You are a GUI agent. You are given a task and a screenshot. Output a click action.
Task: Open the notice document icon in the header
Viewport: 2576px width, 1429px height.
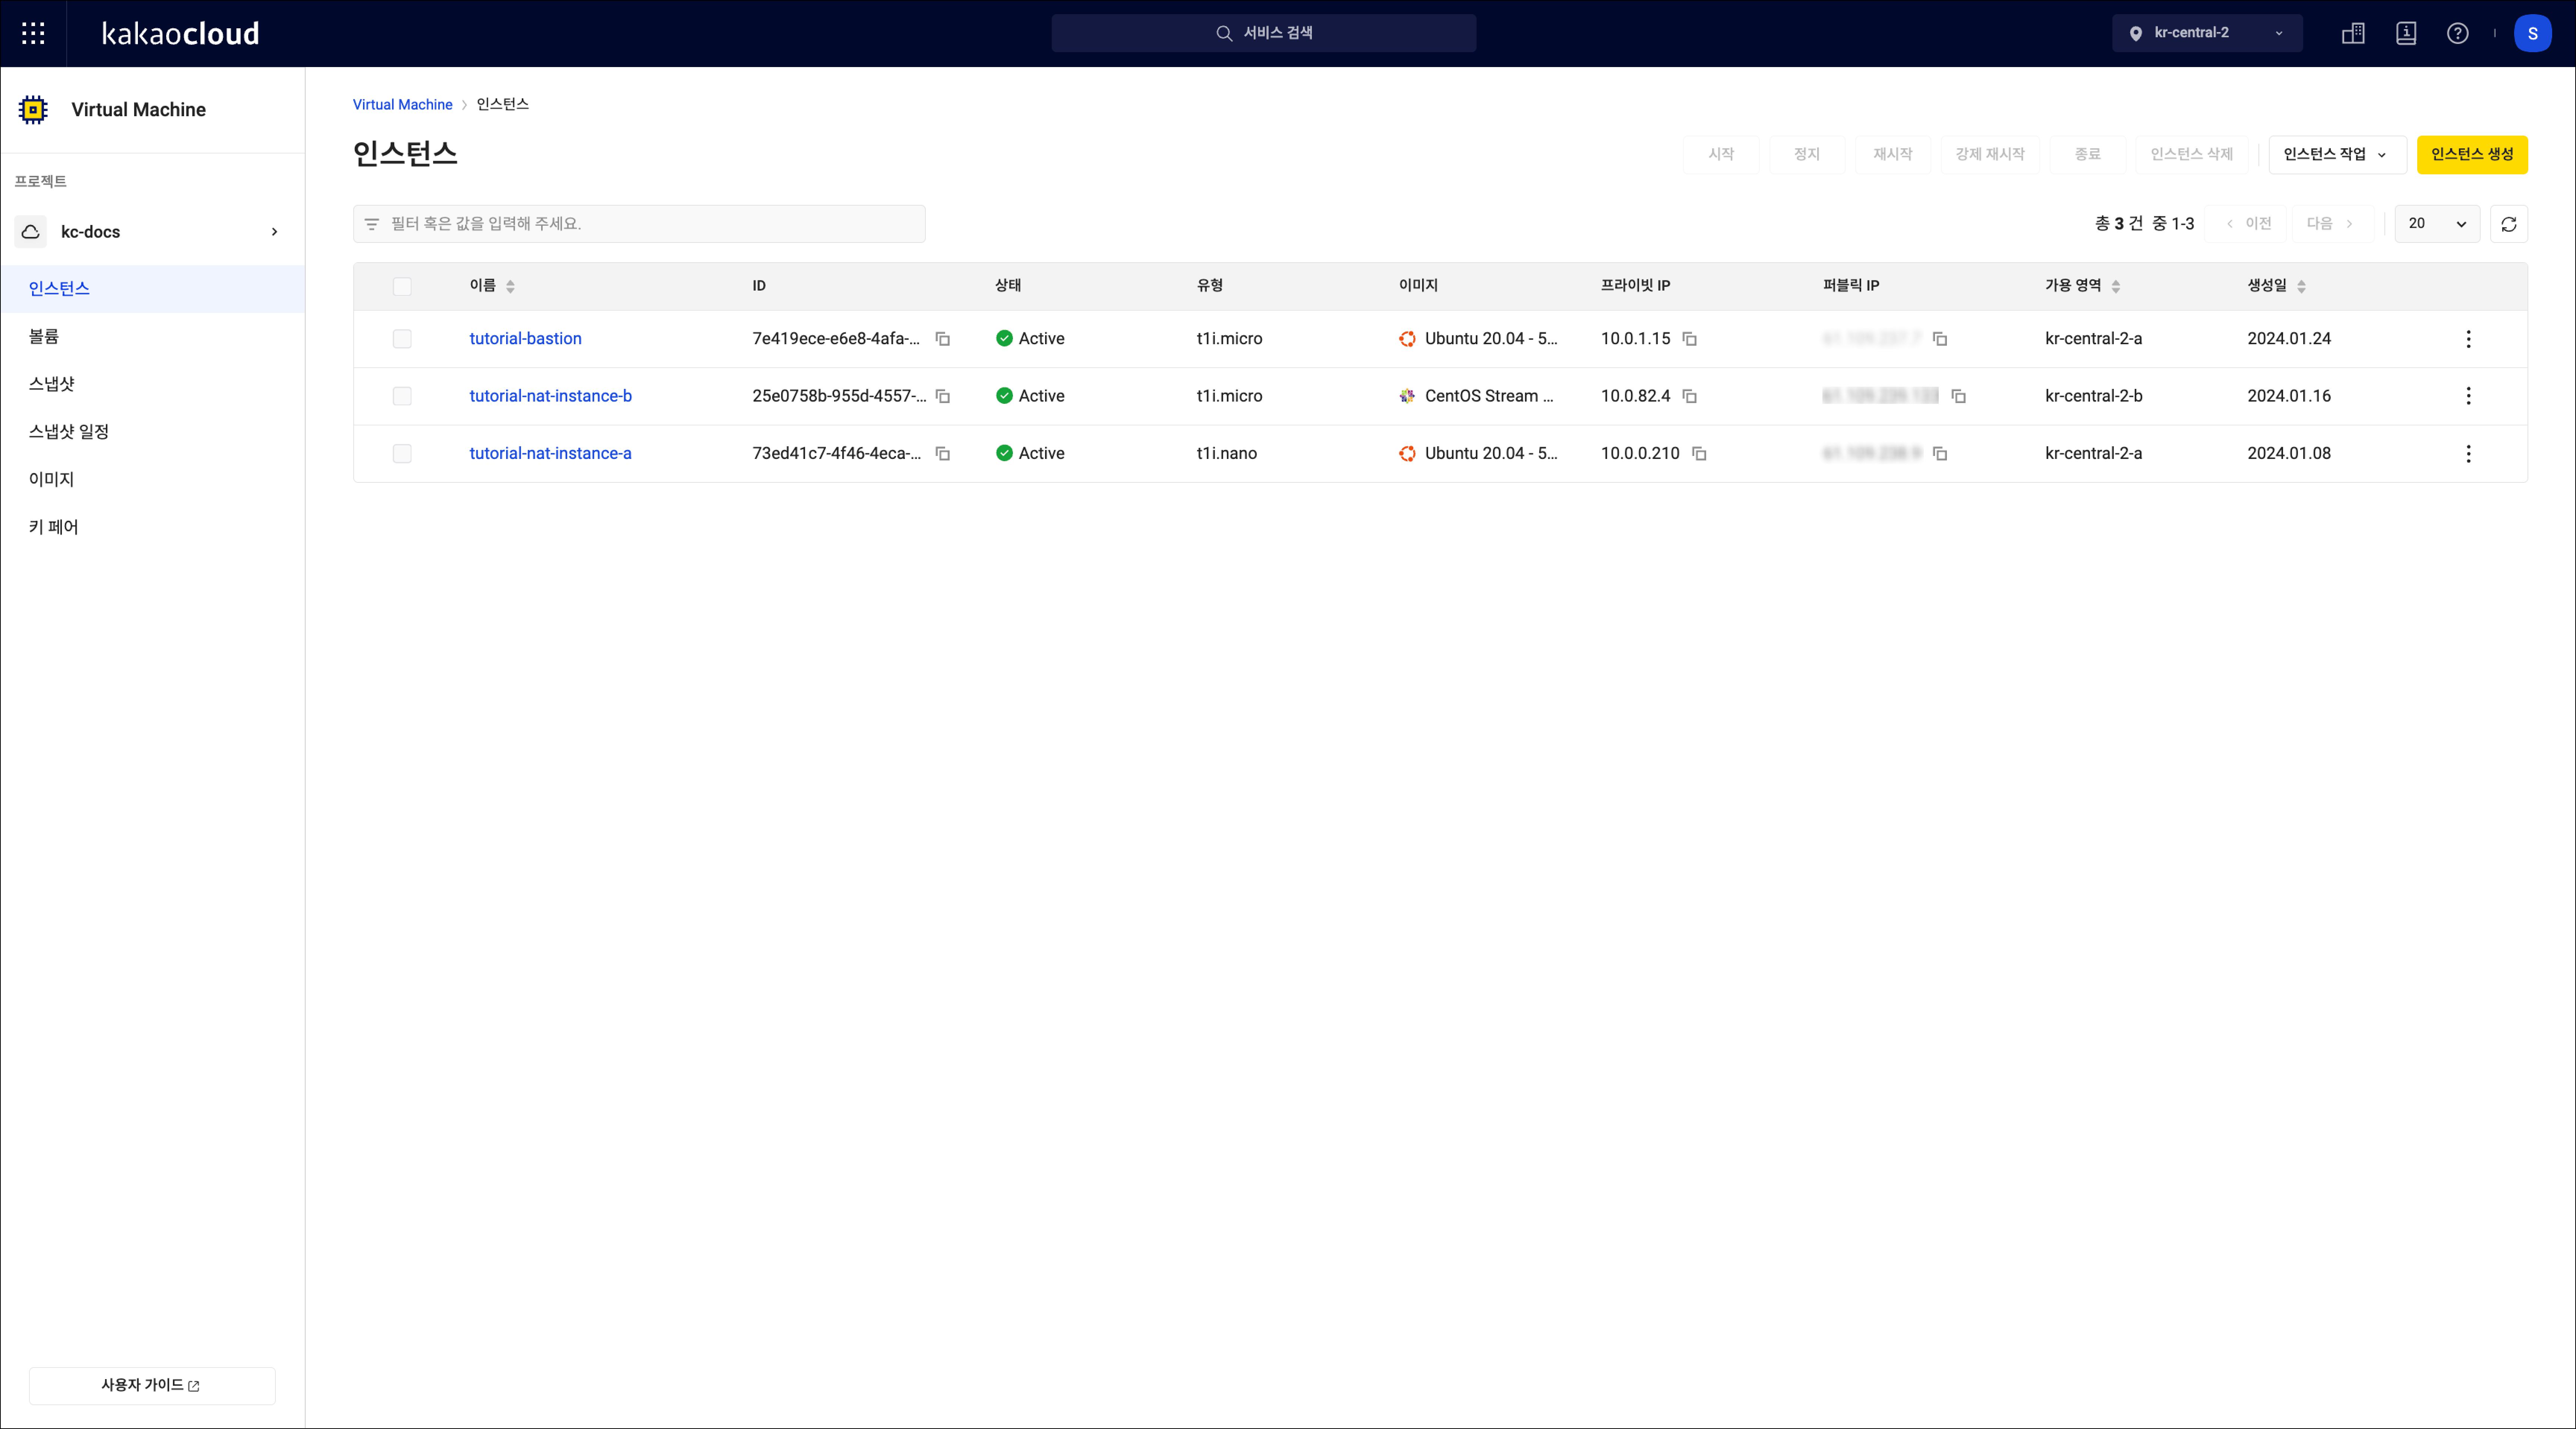(x=2406, y=33)
